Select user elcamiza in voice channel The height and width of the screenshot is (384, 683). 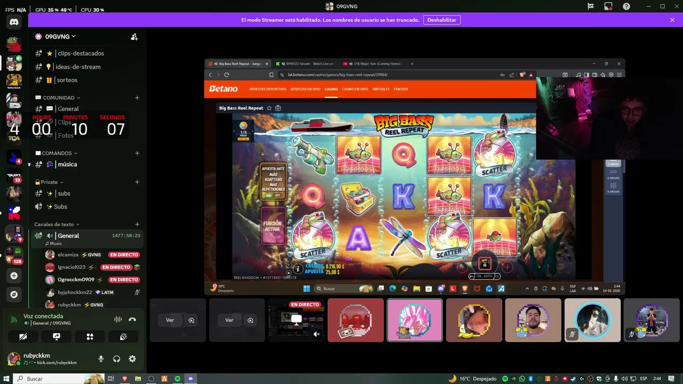click(93, 255)
